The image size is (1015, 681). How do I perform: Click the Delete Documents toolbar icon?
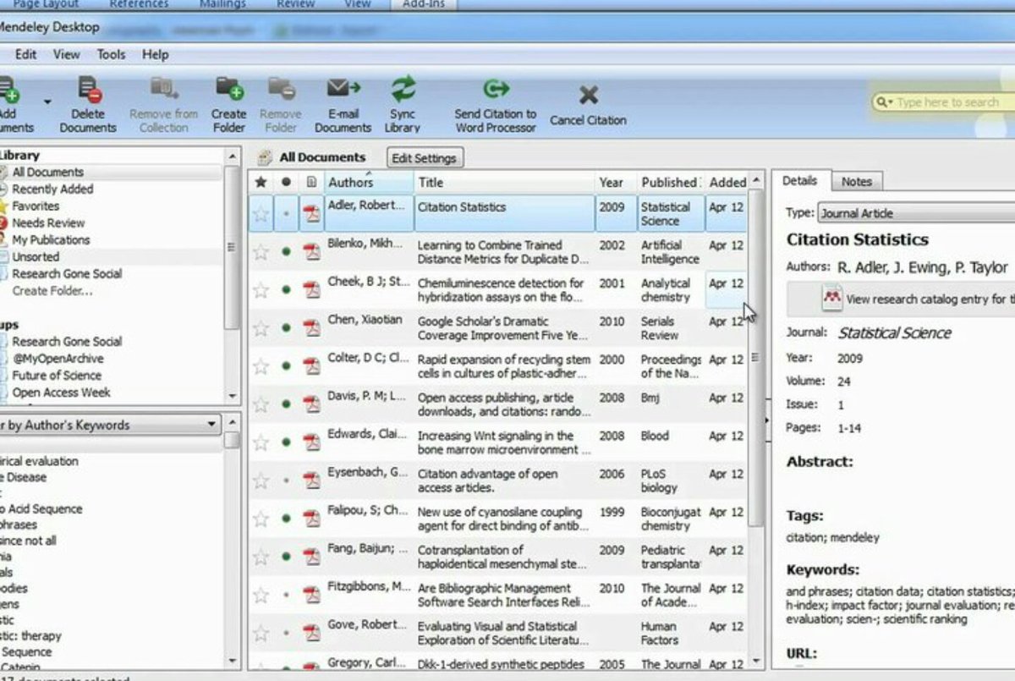point(88,89)
